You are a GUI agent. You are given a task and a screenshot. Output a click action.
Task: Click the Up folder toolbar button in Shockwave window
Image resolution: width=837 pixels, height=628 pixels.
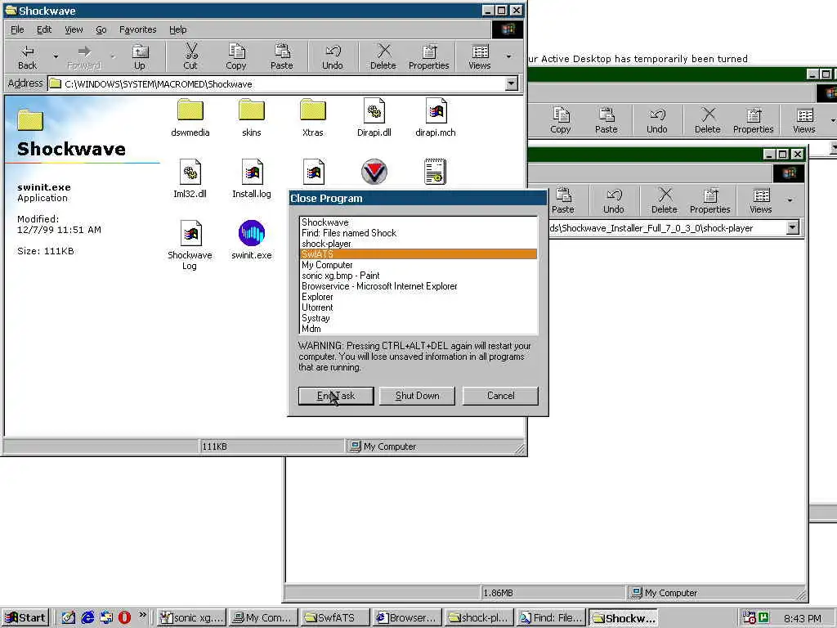pos(140,57)
